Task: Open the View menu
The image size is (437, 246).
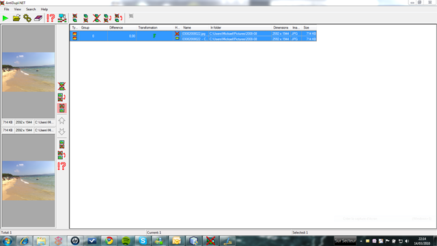Action: [18, 9]
